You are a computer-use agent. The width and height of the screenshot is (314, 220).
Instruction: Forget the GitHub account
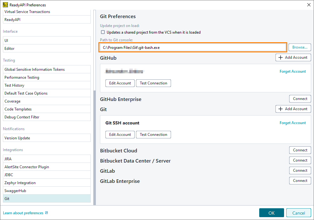[292, 71]
